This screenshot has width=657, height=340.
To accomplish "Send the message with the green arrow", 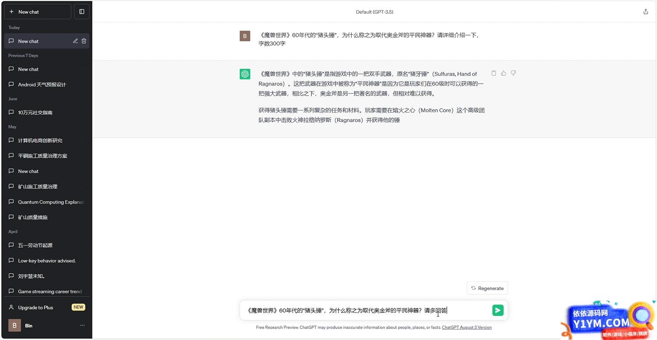I will [498, 310].
